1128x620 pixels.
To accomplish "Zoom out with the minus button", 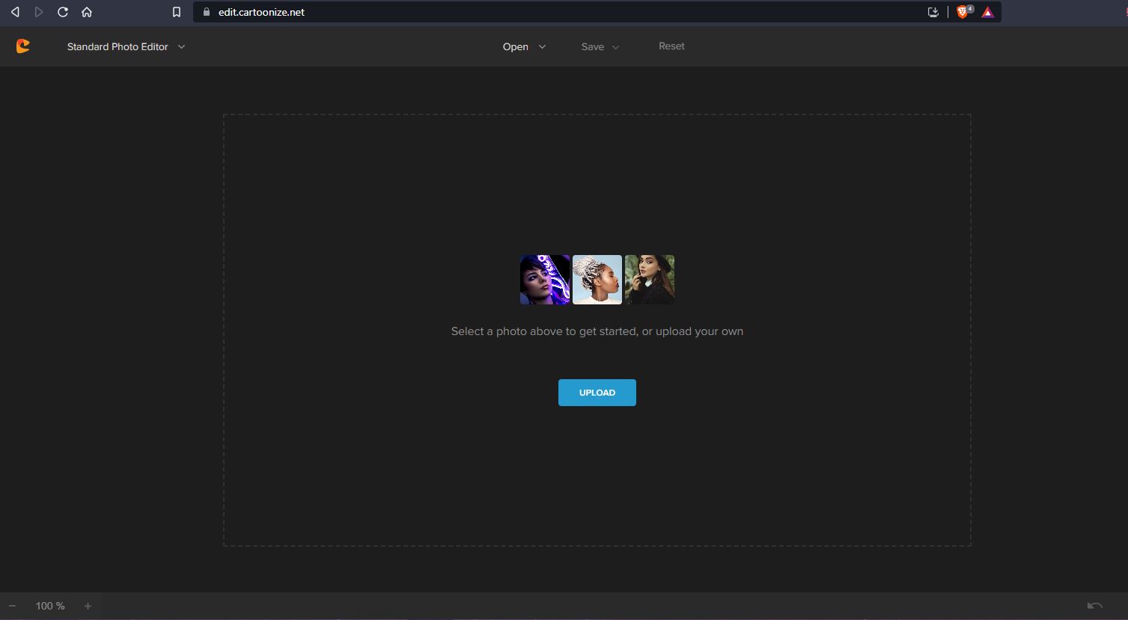I will pyautogui.click(x=12, y=606).
